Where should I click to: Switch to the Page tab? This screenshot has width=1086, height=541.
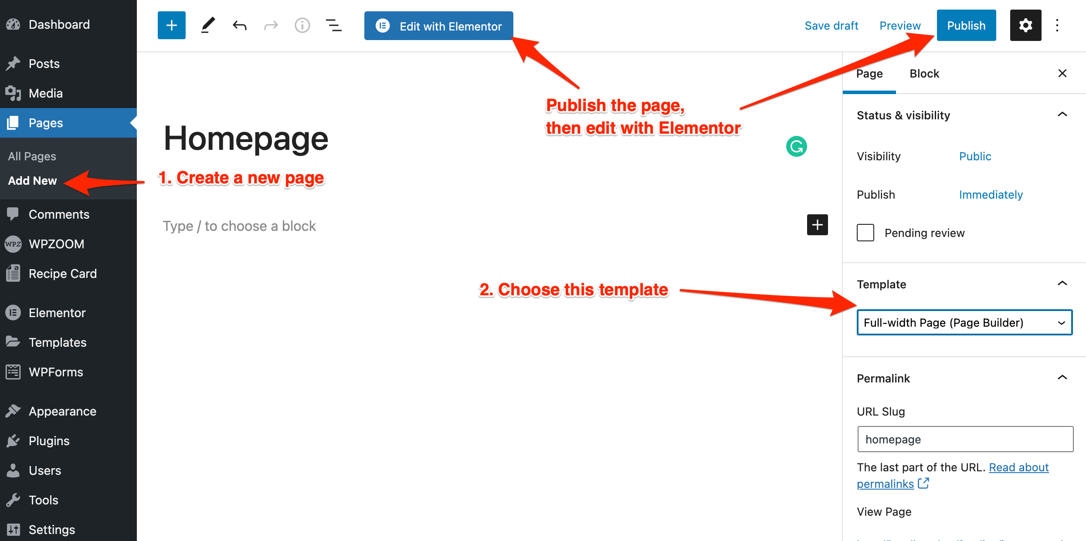click(869, 74)
